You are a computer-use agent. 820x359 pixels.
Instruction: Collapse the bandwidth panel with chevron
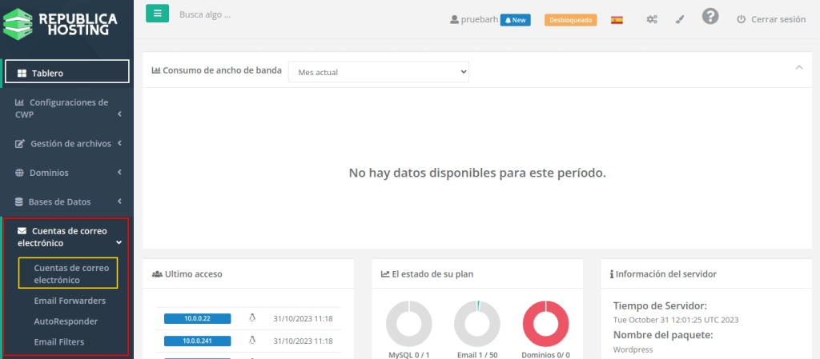798,68
